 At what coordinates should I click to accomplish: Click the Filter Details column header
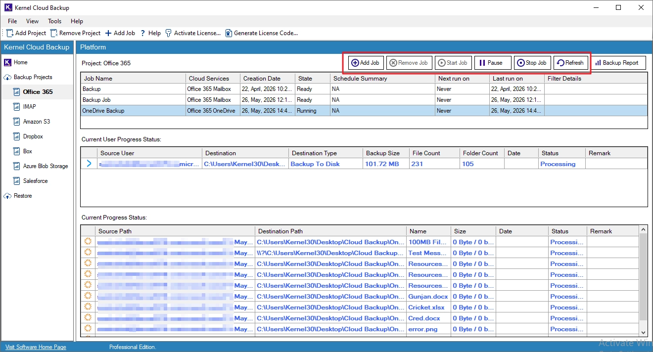[x=596, y=78]
